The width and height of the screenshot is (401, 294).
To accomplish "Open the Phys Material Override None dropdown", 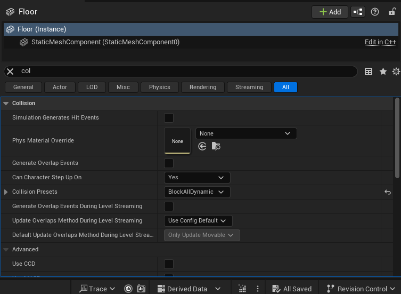I will click(246, 133).
